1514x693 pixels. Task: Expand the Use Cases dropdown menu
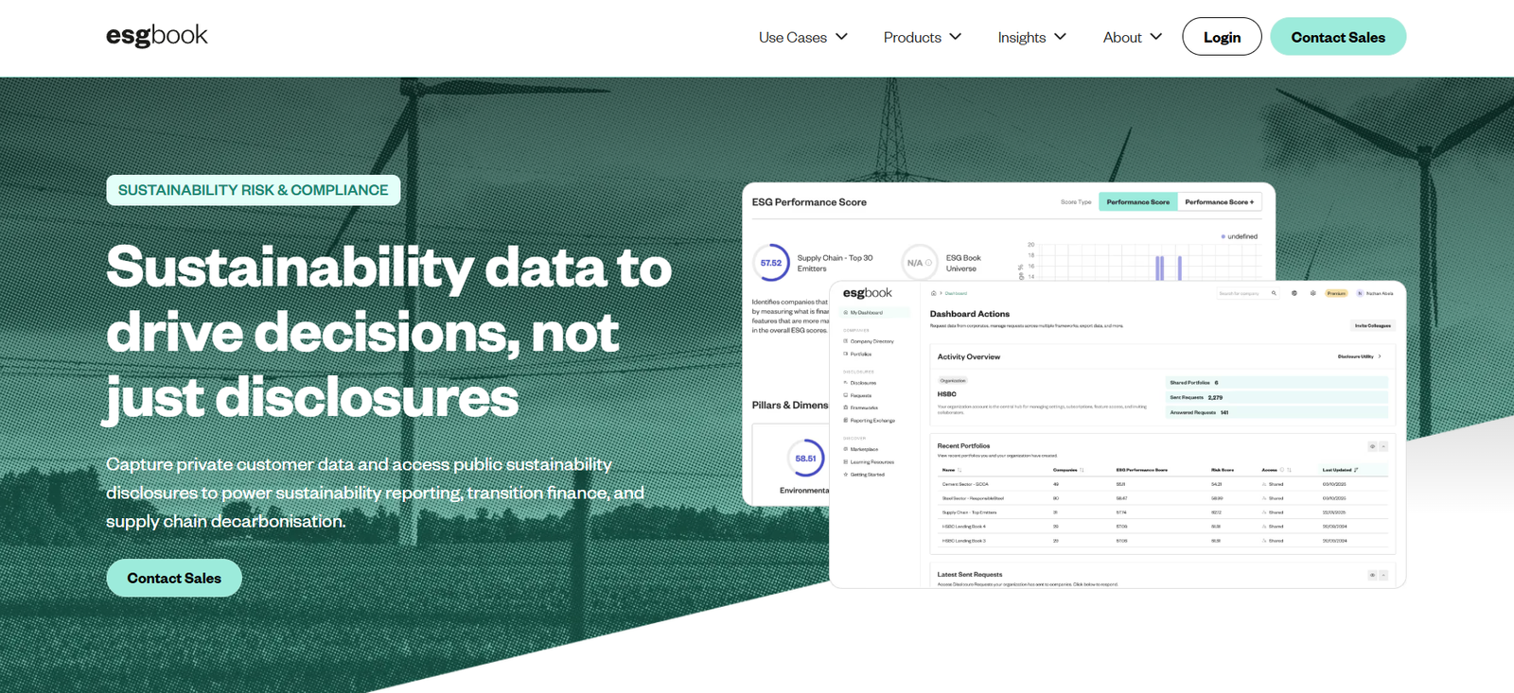(x=802, y=37)
